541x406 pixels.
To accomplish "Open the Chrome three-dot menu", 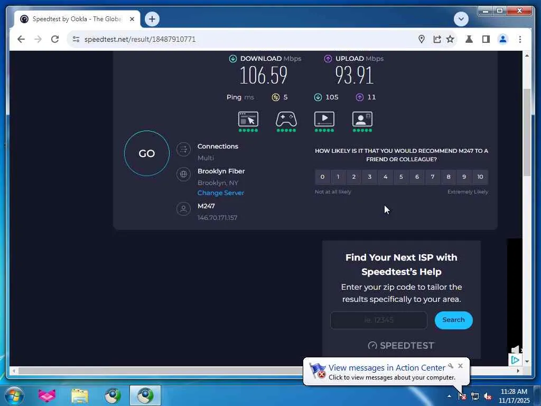I will (x=520, y=39).
